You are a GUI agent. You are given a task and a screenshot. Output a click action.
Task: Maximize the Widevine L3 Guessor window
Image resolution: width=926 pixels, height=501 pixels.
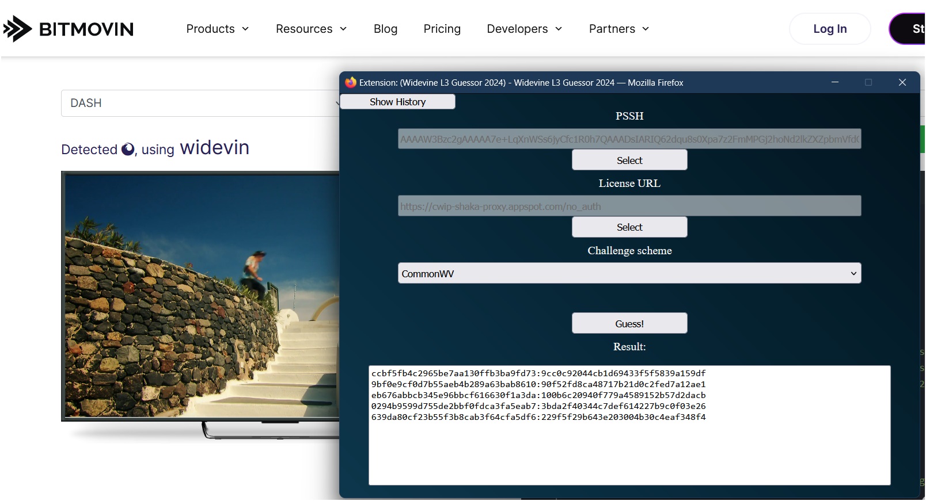click(x=868, y=83)
